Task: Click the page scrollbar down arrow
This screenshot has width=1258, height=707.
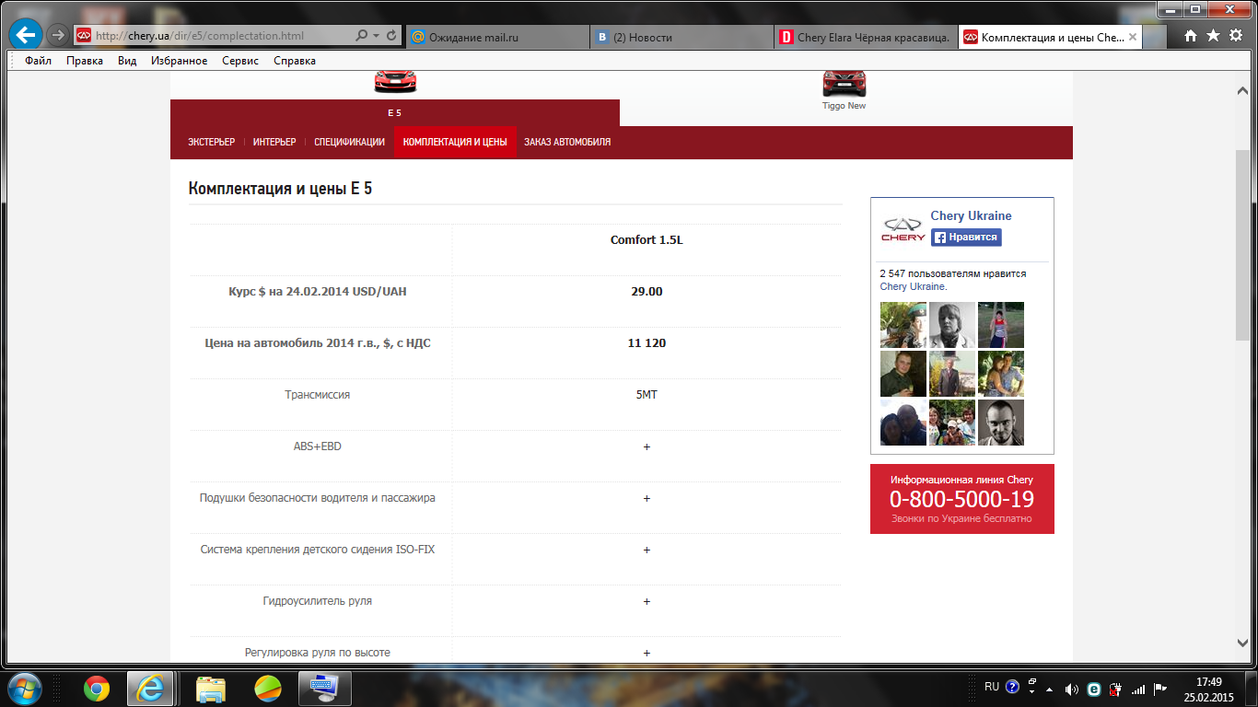Action: point(1241,643)
